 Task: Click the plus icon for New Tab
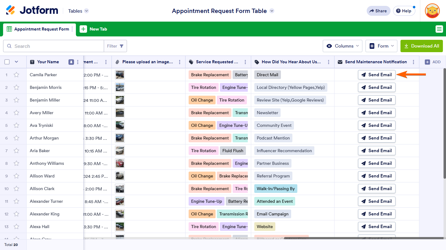tap(83, 29)
